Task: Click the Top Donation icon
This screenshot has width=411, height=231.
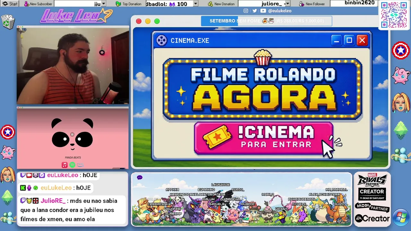Action: pyautogui.click(x=118, y=4)
